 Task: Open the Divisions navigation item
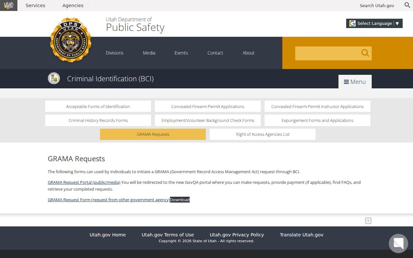click(x=115, y=53)
